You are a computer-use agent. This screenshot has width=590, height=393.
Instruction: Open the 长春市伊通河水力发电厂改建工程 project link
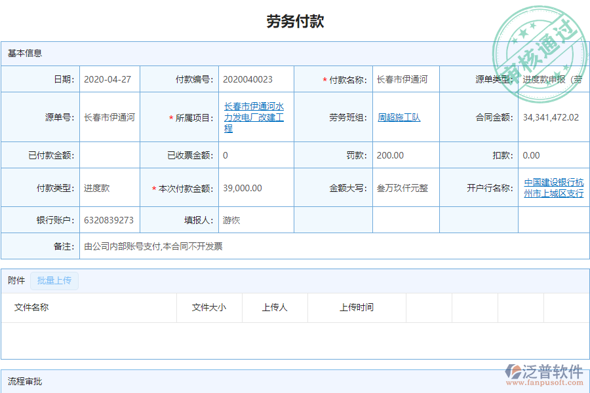(x=256, y=117)
